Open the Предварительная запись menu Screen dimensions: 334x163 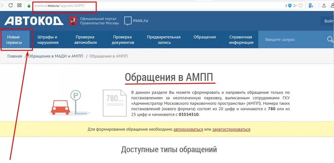[x=164, y=40]
